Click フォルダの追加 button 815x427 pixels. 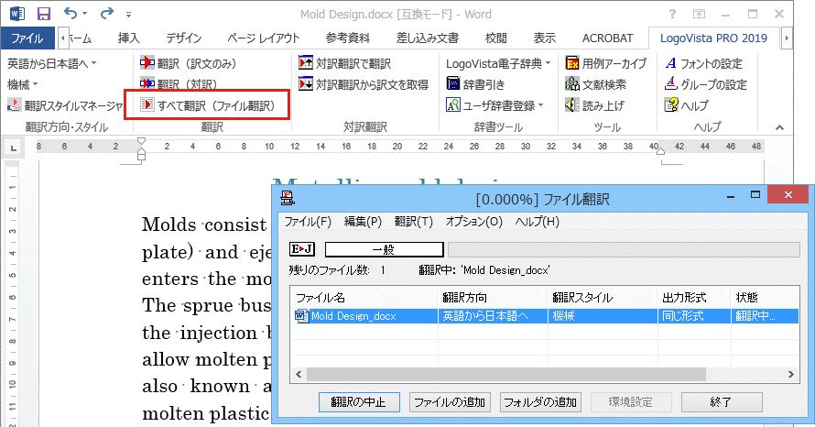540,402
